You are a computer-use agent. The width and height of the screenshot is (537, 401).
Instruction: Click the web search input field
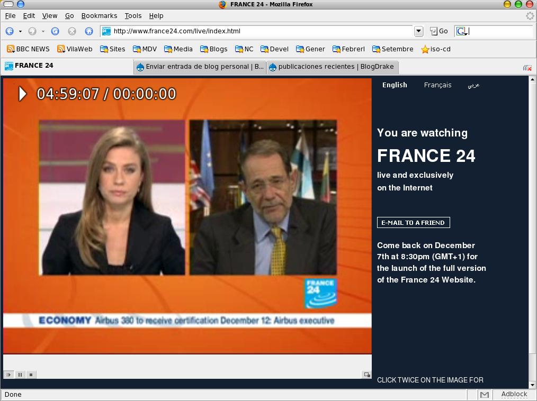click(x=501, y=31)
